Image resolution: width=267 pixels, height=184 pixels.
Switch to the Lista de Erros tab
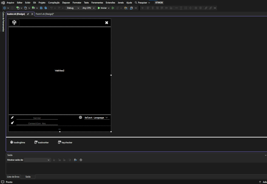[13, 177]
